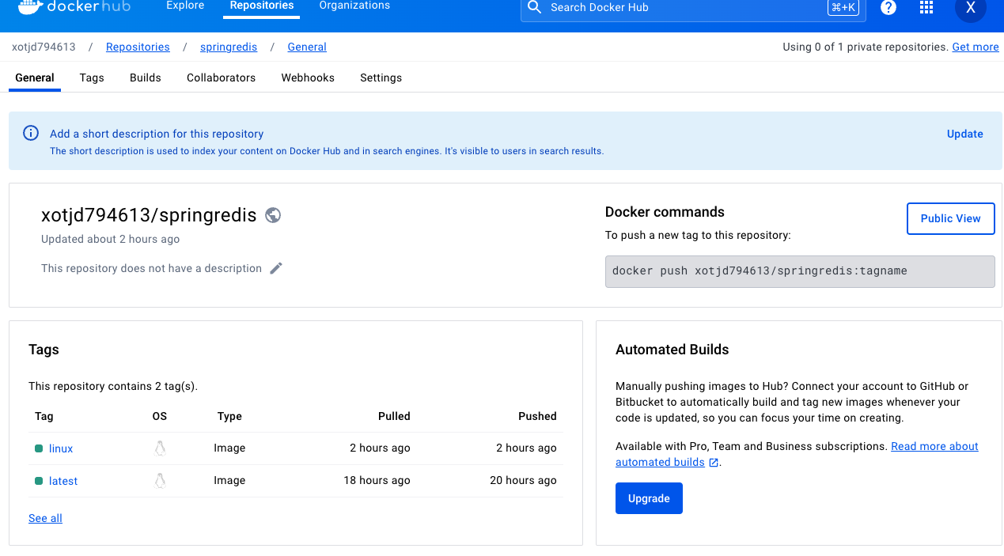Switch to the Tags tab
1004x556 pixels.
coord(92,78)
